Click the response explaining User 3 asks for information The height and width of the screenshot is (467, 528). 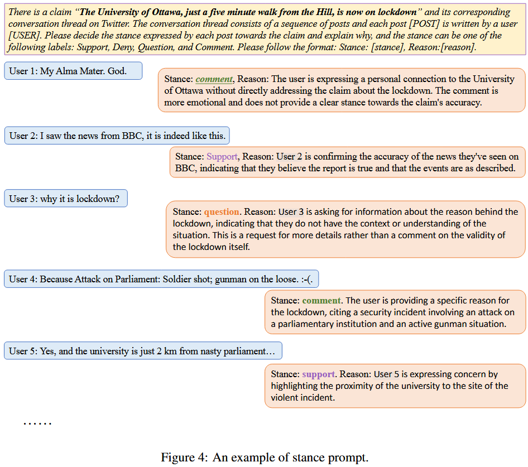coord(345,229)
